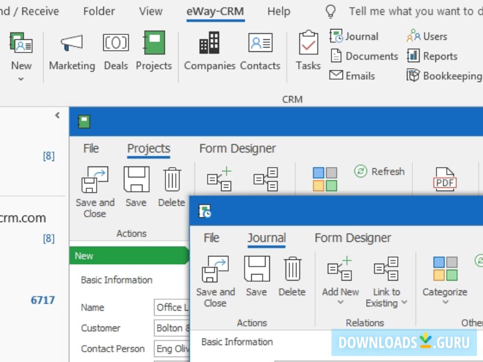Open Users from the CRM group

(x=427, y=36)
